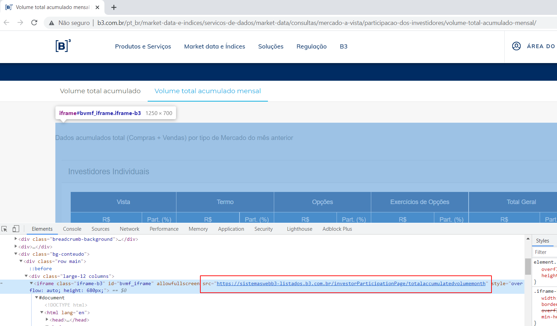Click the Elements panel scroll-up arrow
The width and height of the screenshot is (557, 326).
[528, 239]
